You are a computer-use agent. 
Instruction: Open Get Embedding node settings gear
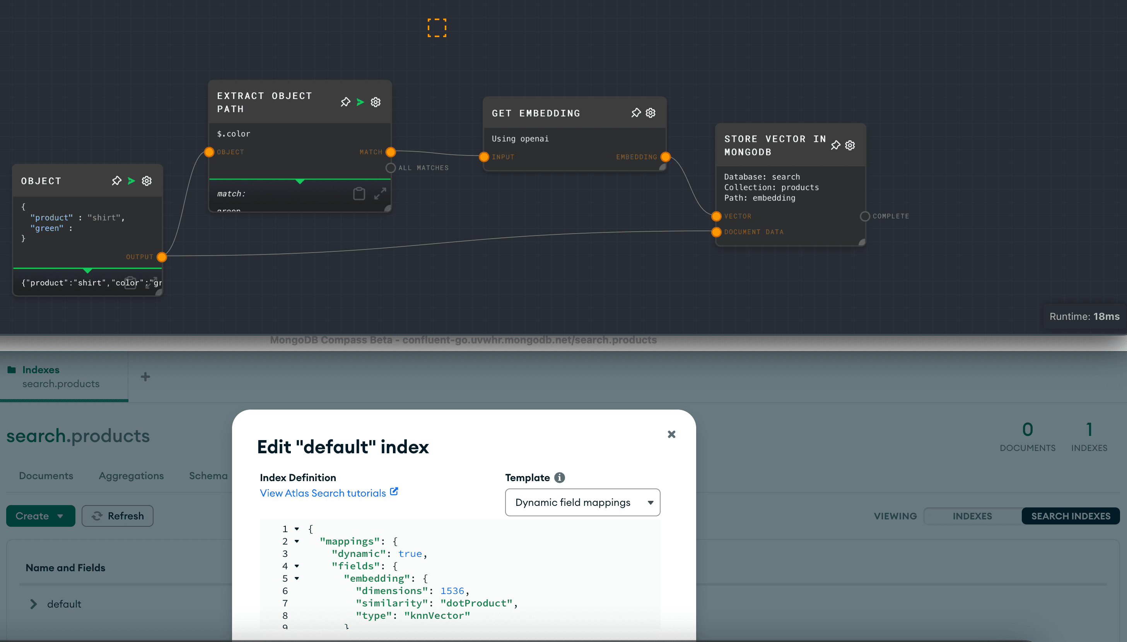point(651,113)
